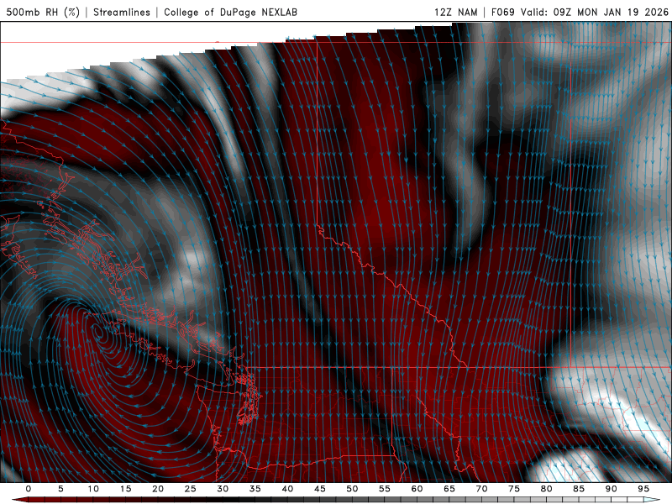
Task: Click the "Valid: 09Z MON JAN 19 2026" text
Action: click(x=595, y=13)
